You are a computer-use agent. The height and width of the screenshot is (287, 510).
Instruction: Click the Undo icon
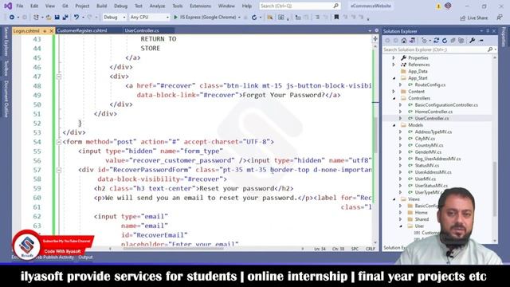pyautogui.click(x=76, y=18)
